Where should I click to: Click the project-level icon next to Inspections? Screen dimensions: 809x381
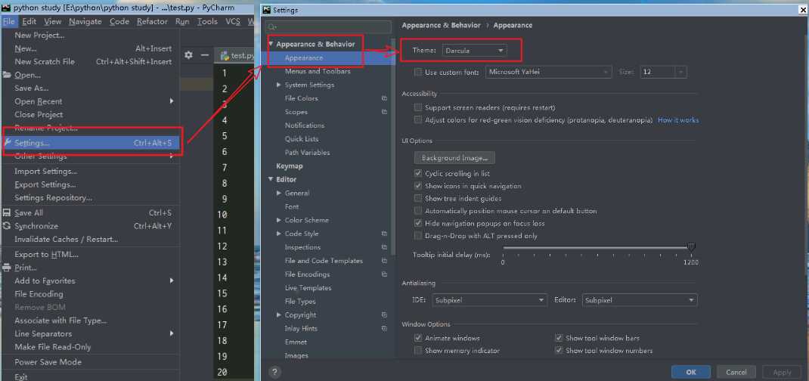coord(384,247)
